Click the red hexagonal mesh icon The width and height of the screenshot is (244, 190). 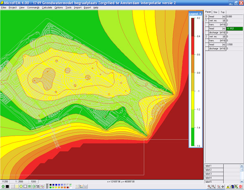(x=240, y=187)
